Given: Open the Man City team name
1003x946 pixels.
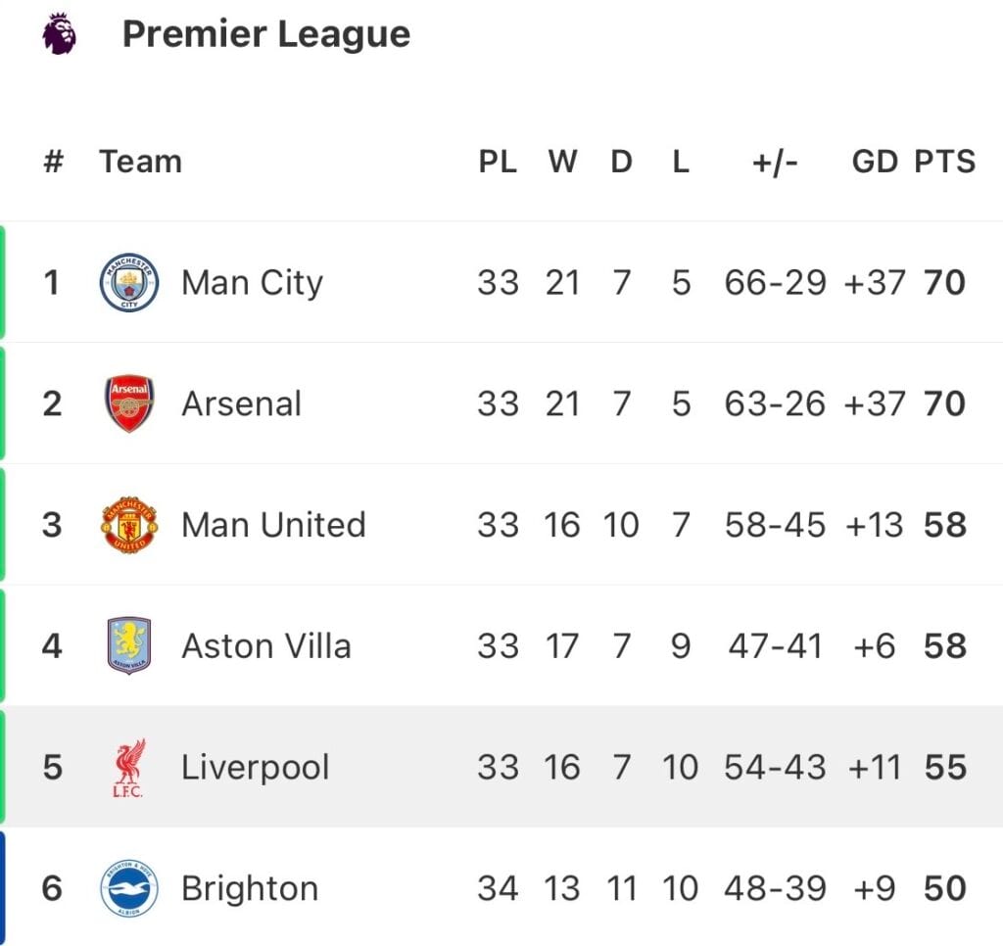Looking at the screenshot, I should (x=252, y=283).
